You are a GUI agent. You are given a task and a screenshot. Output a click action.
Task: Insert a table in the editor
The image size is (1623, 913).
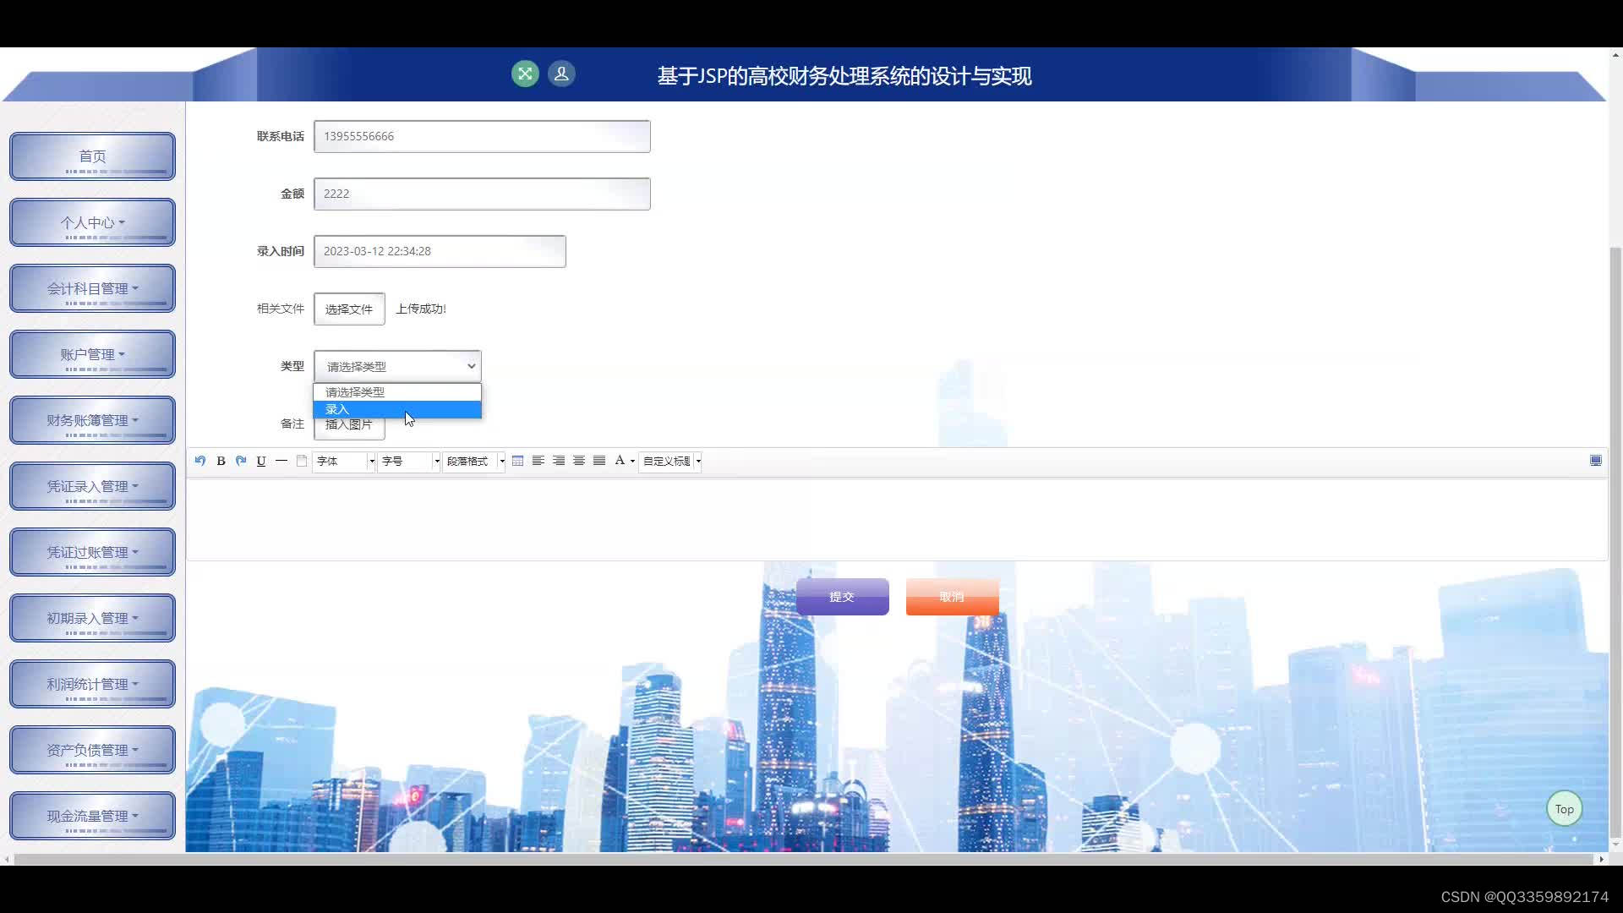click(x=517, y=461)
